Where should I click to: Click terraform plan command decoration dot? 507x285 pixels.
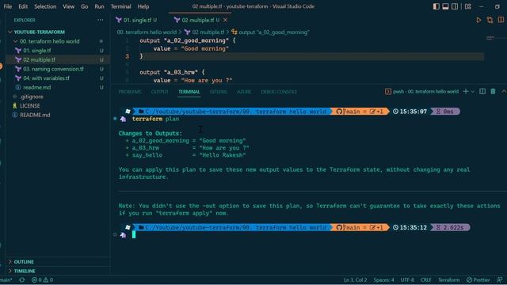[115, 119]
